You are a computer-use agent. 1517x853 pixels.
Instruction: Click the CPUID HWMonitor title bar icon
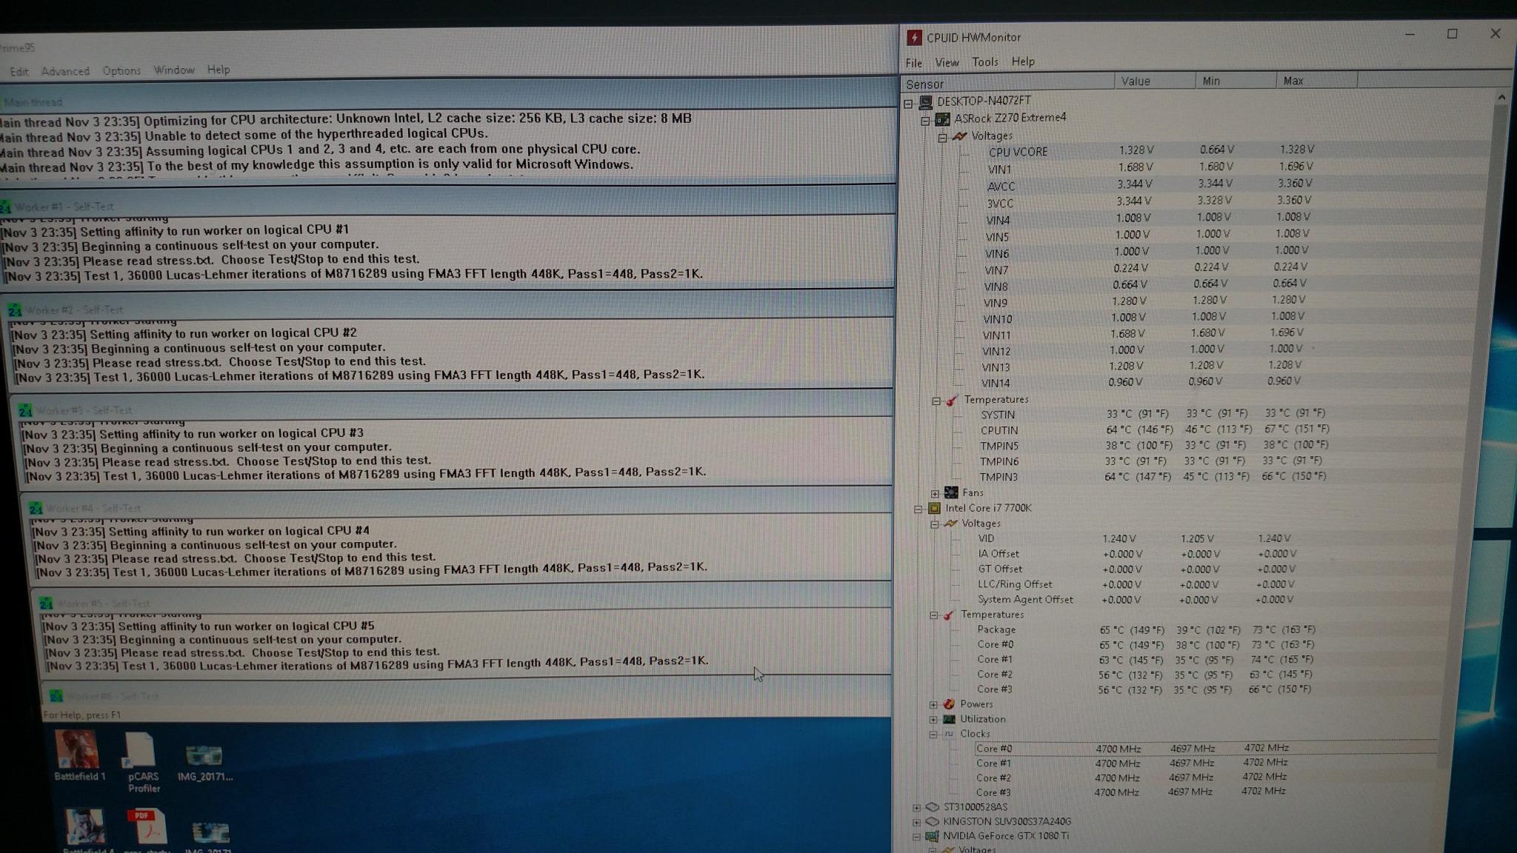(x=915, y=38)
